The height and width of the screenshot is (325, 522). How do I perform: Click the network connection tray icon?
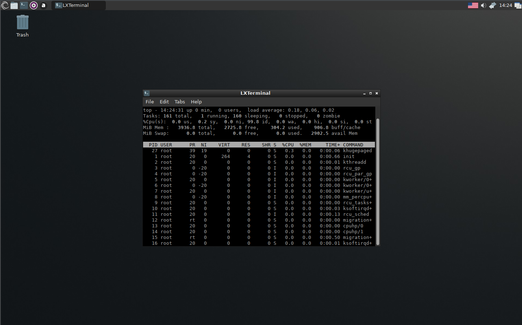[493, 5]
